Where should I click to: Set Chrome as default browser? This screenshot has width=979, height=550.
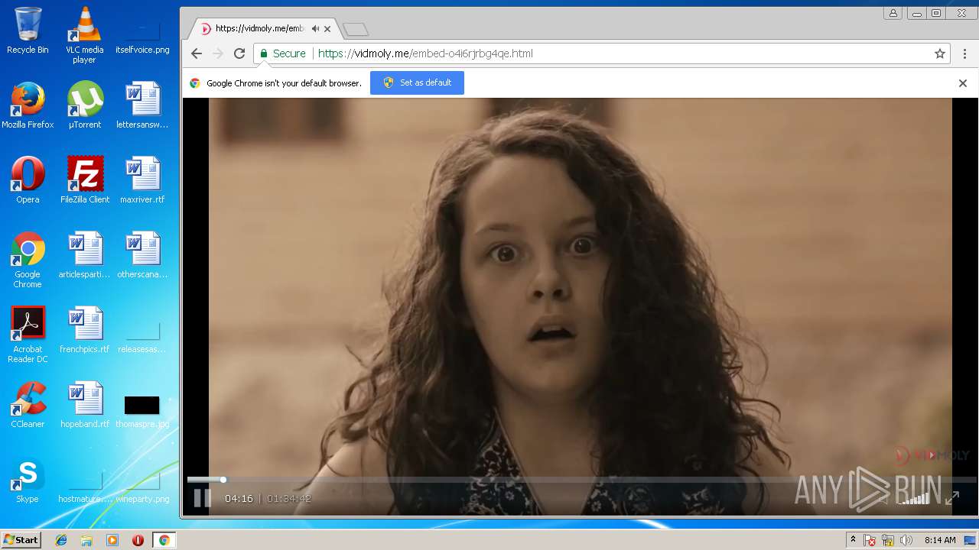(x=417, y=82)
